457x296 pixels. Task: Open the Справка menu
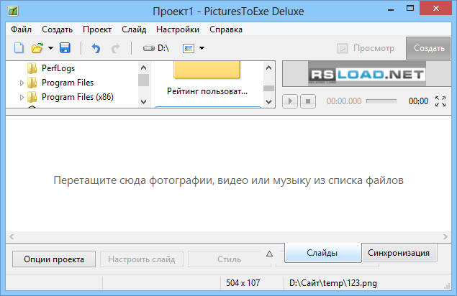click(226, 29)
